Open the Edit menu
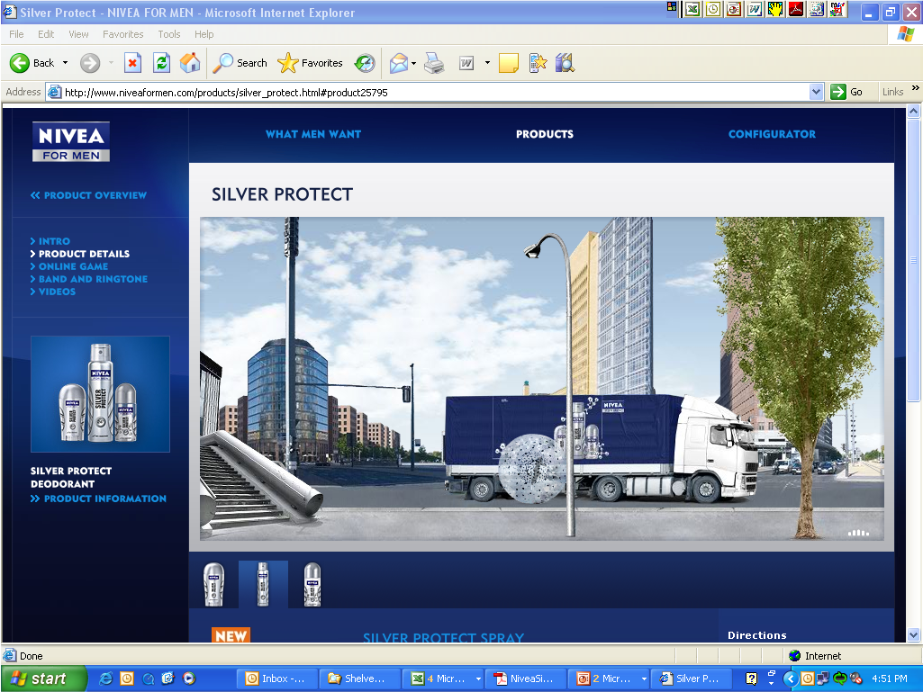923x692 pixels. pyautogui.click(x=46, y=34)
